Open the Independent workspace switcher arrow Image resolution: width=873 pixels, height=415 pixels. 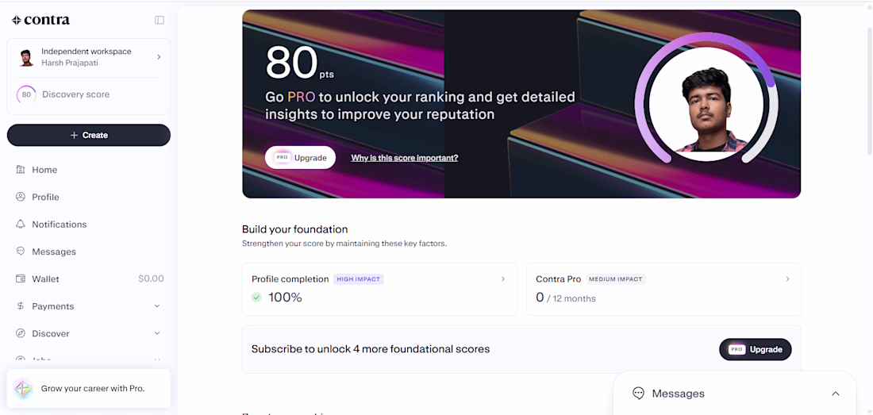(159, 57)
